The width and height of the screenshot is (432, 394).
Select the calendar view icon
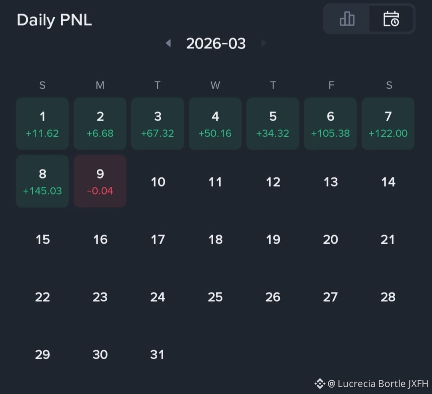(x=391, y=19)
